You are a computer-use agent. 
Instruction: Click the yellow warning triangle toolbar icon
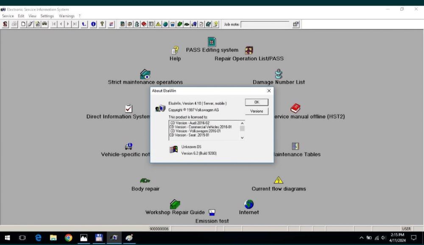coord(158,24)
